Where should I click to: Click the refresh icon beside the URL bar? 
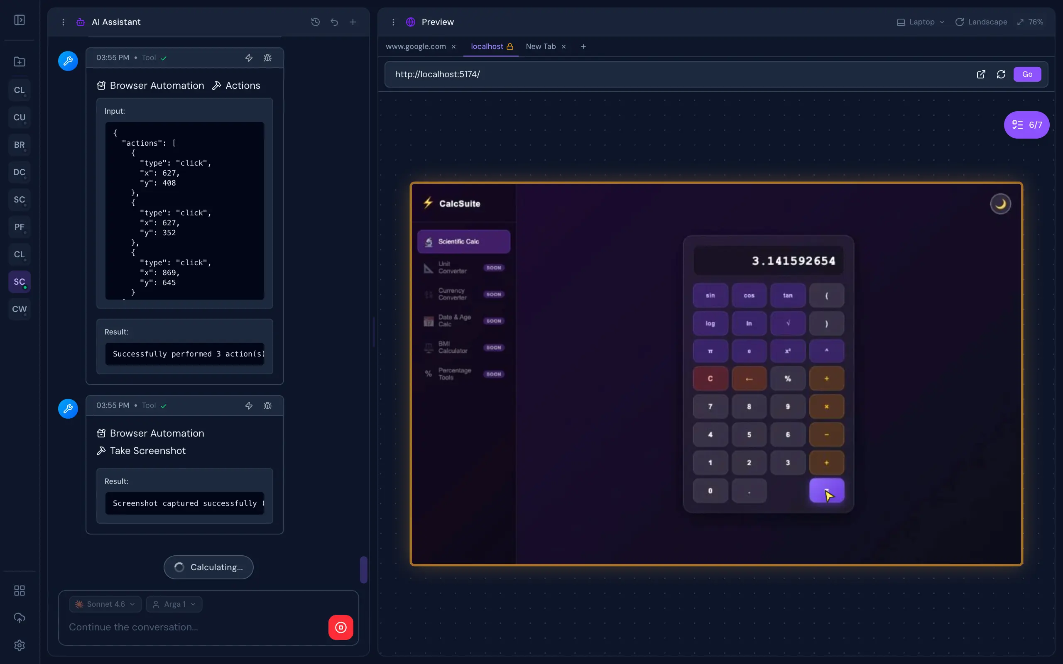(1001, 74)
